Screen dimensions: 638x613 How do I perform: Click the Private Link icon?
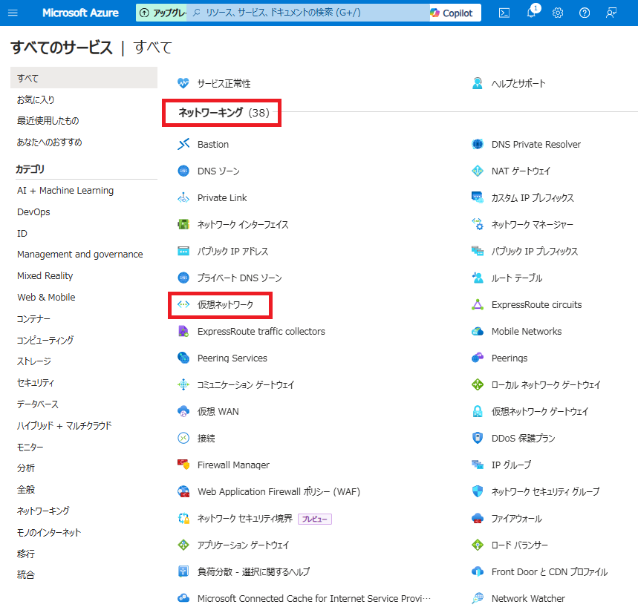coord(183,197)
